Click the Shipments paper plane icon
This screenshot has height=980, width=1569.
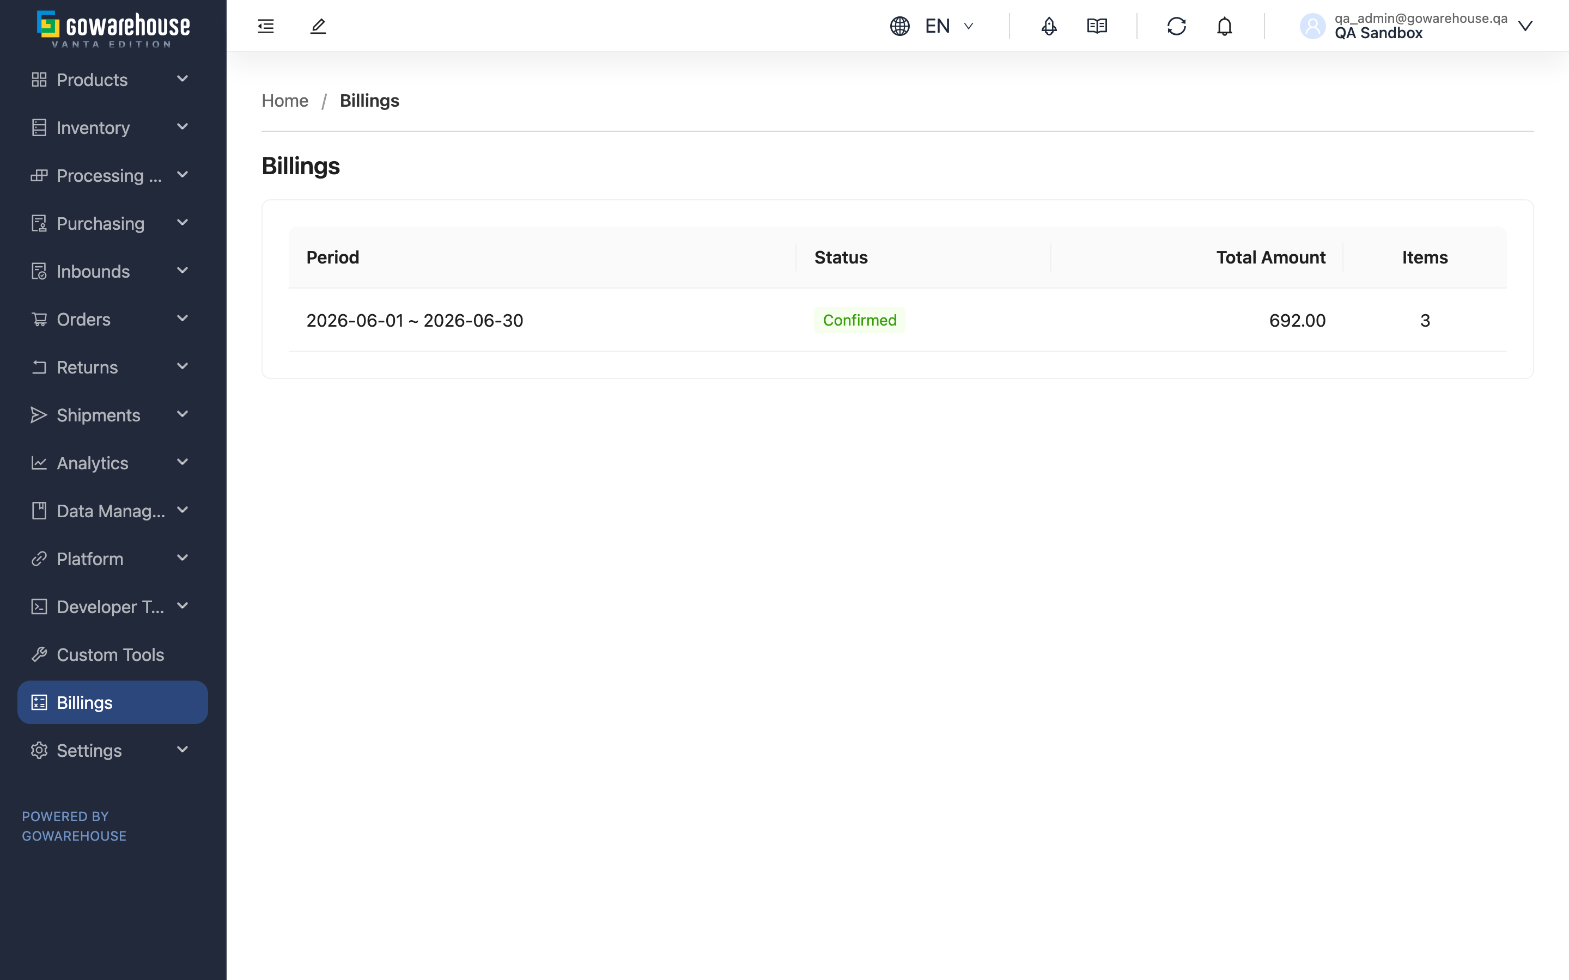pos(39,415)
